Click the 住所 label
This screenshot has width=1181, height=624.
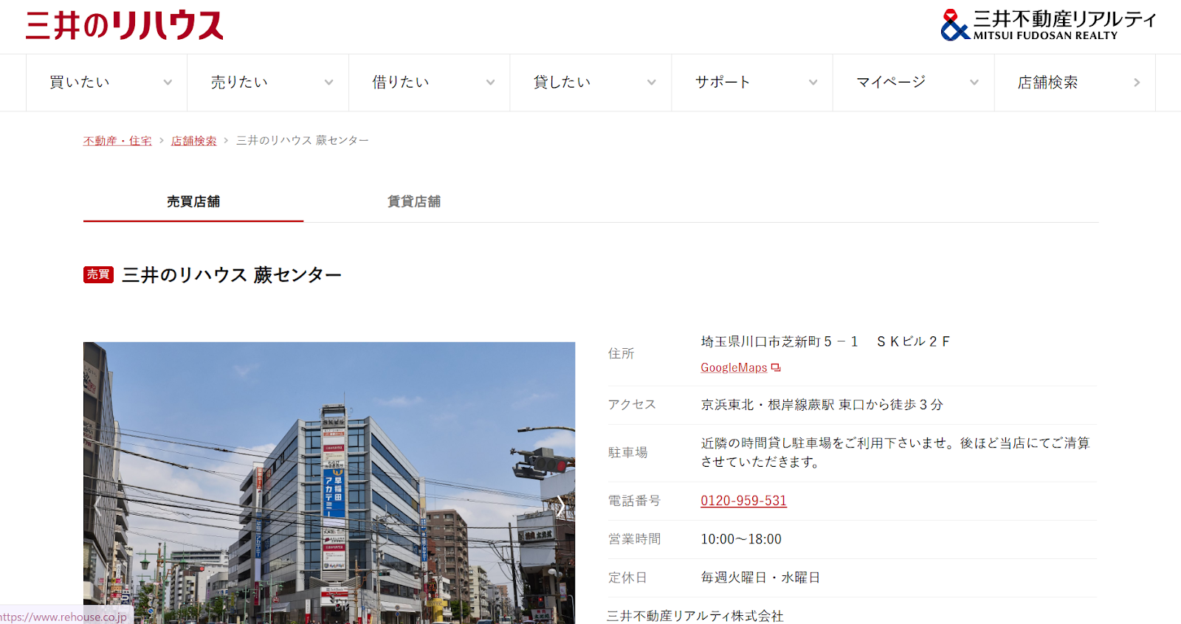pyautogui.click(x=622, y=354)
